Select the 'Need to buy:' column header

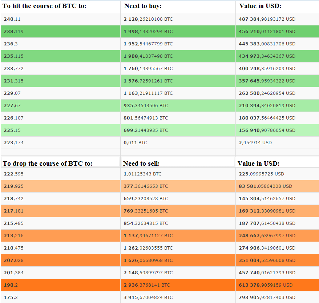pos(143,6)
